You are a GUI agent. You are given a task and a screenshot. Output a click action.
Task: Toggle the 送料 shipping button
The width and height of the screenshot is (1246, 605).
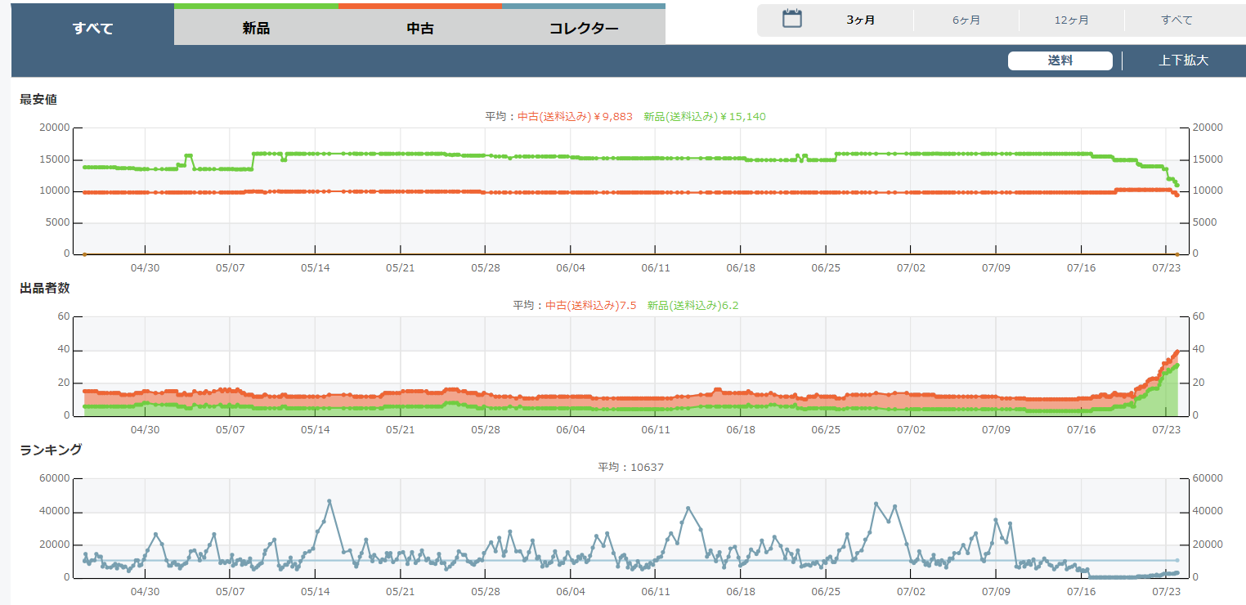1060,60
